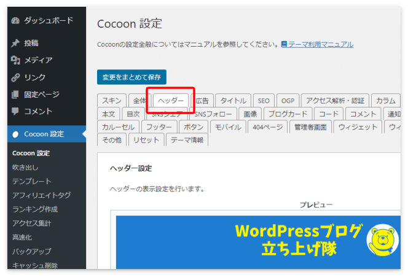This screenshot has width=408, height=277.
Task: Switch to the 全体 tab
Action: 139,100
